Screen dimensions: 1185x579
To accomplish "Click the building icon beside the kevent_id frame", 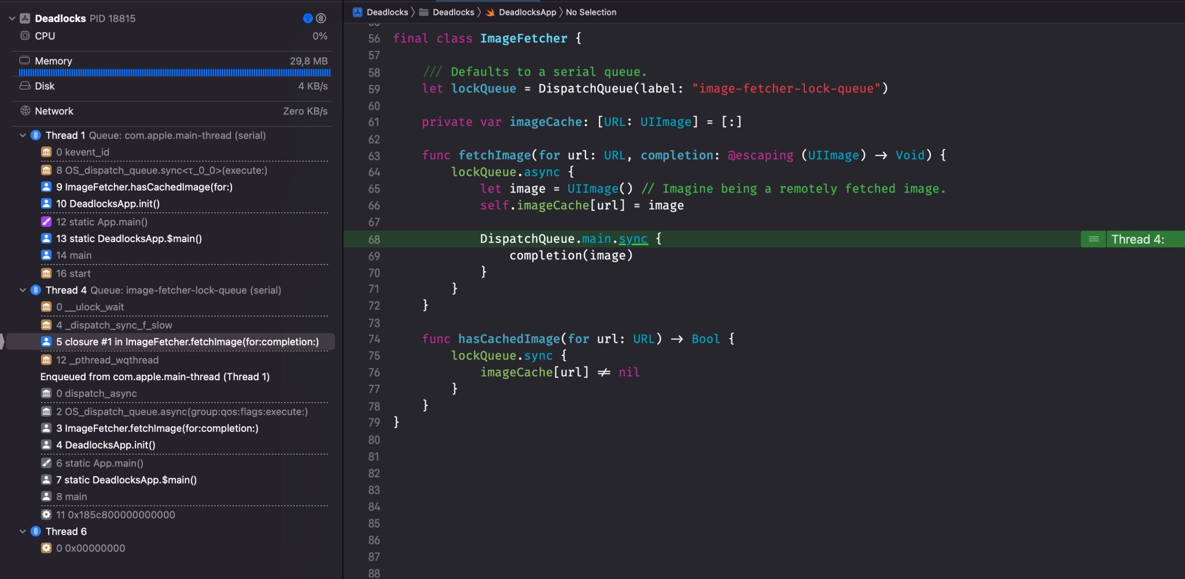I will pyautogui.click(x=47, y=152).
